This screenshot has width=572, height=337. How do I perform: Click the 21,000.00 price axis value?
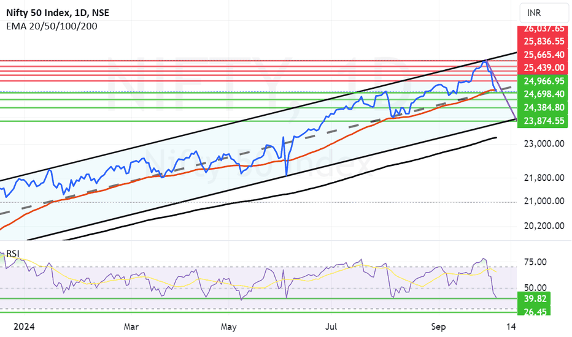point(544,202)
